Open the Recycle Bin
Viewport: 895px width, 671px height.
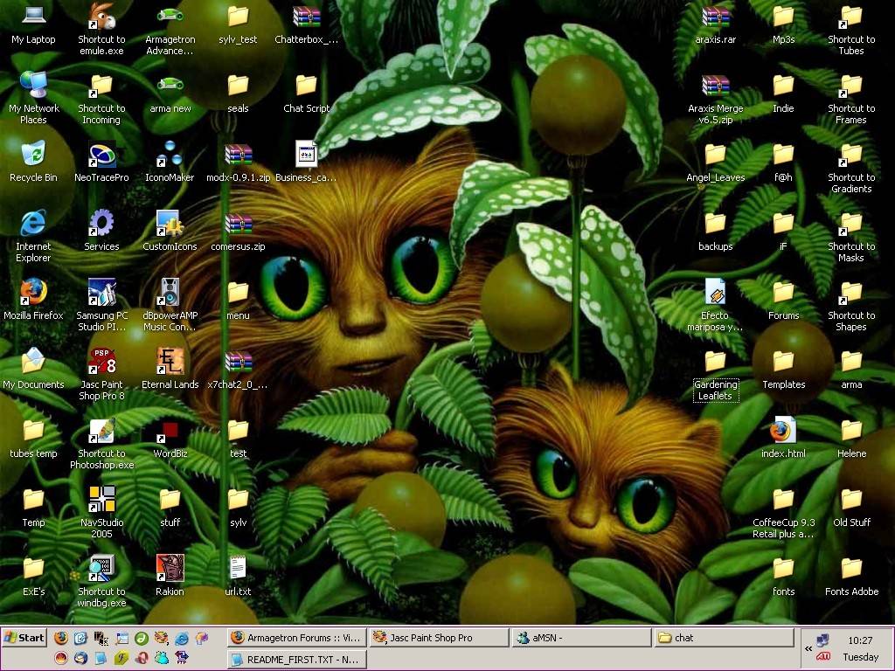pyautogui.click(x=33, y=155)
